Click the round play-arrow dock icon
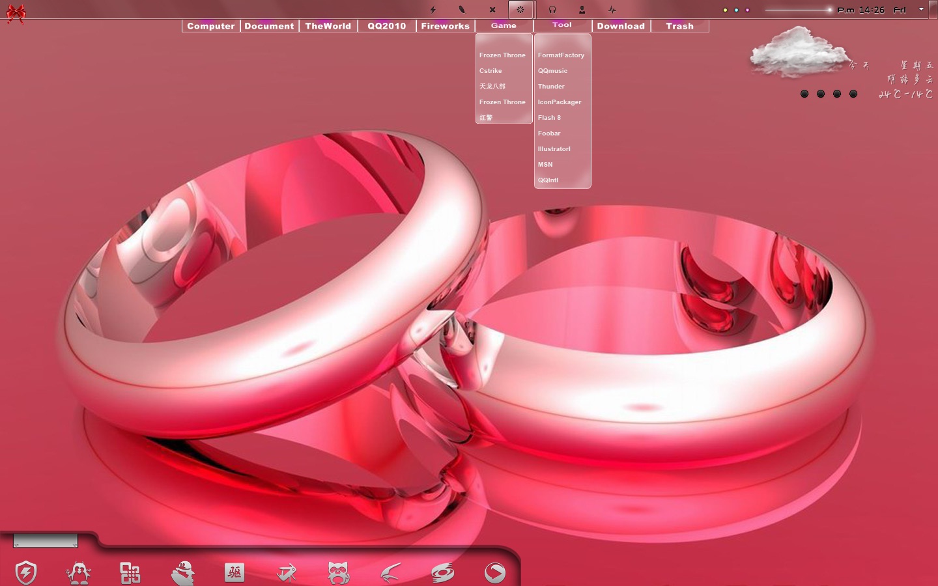 (495, 573)
